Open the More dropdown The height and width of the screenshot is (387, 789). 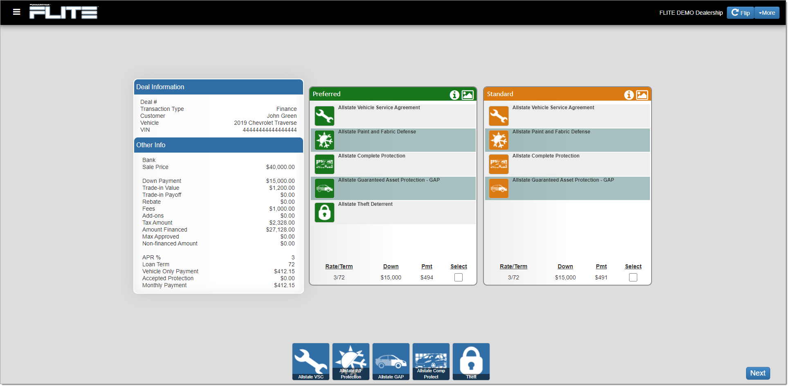[767, 13]
